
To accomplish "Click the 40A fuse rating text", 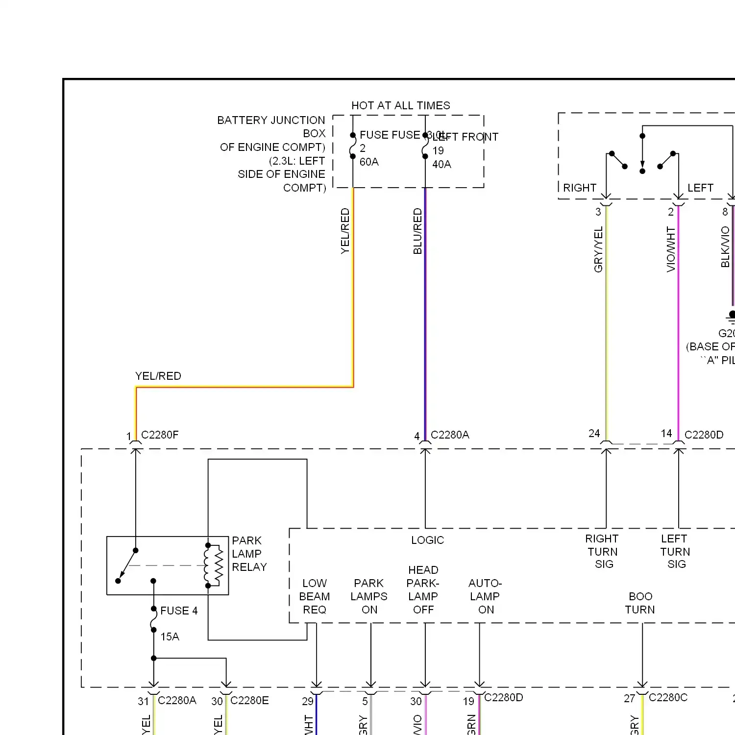I will click(x=441, y=164).
